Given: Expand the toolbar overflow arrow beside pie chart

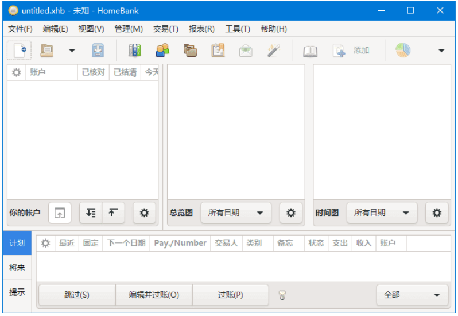Looking at the screenshot, I should 441,51.
